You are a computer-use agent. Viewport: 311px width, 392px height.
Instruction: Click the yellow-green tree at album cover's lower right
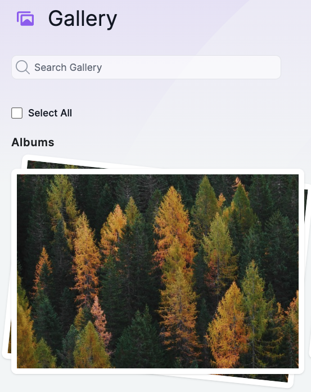click(254, 300)
